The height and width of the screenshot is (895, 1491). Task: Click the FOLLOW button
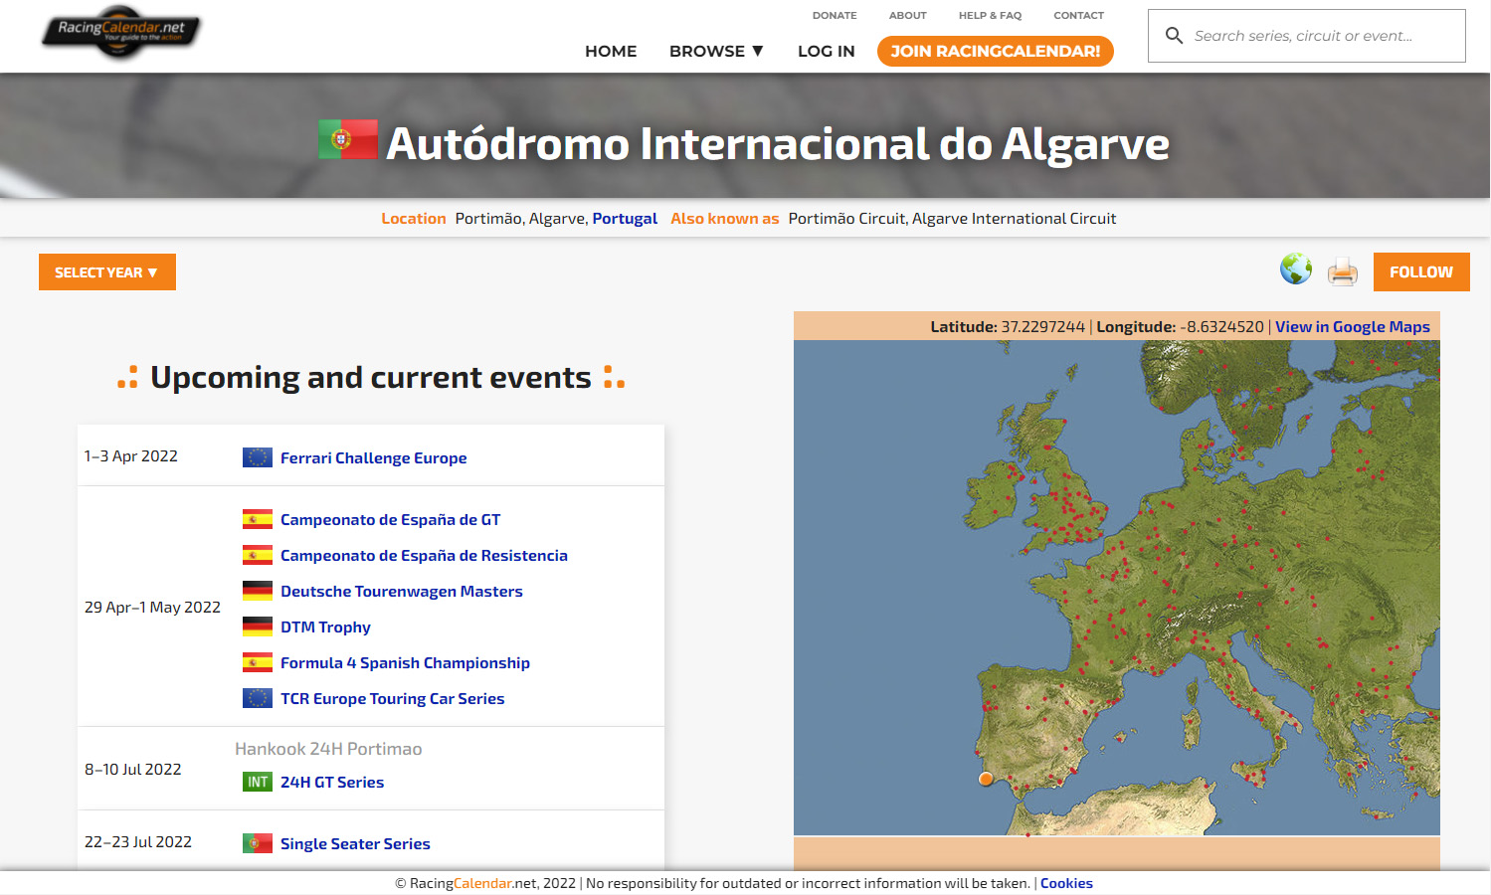point(1421,272)
